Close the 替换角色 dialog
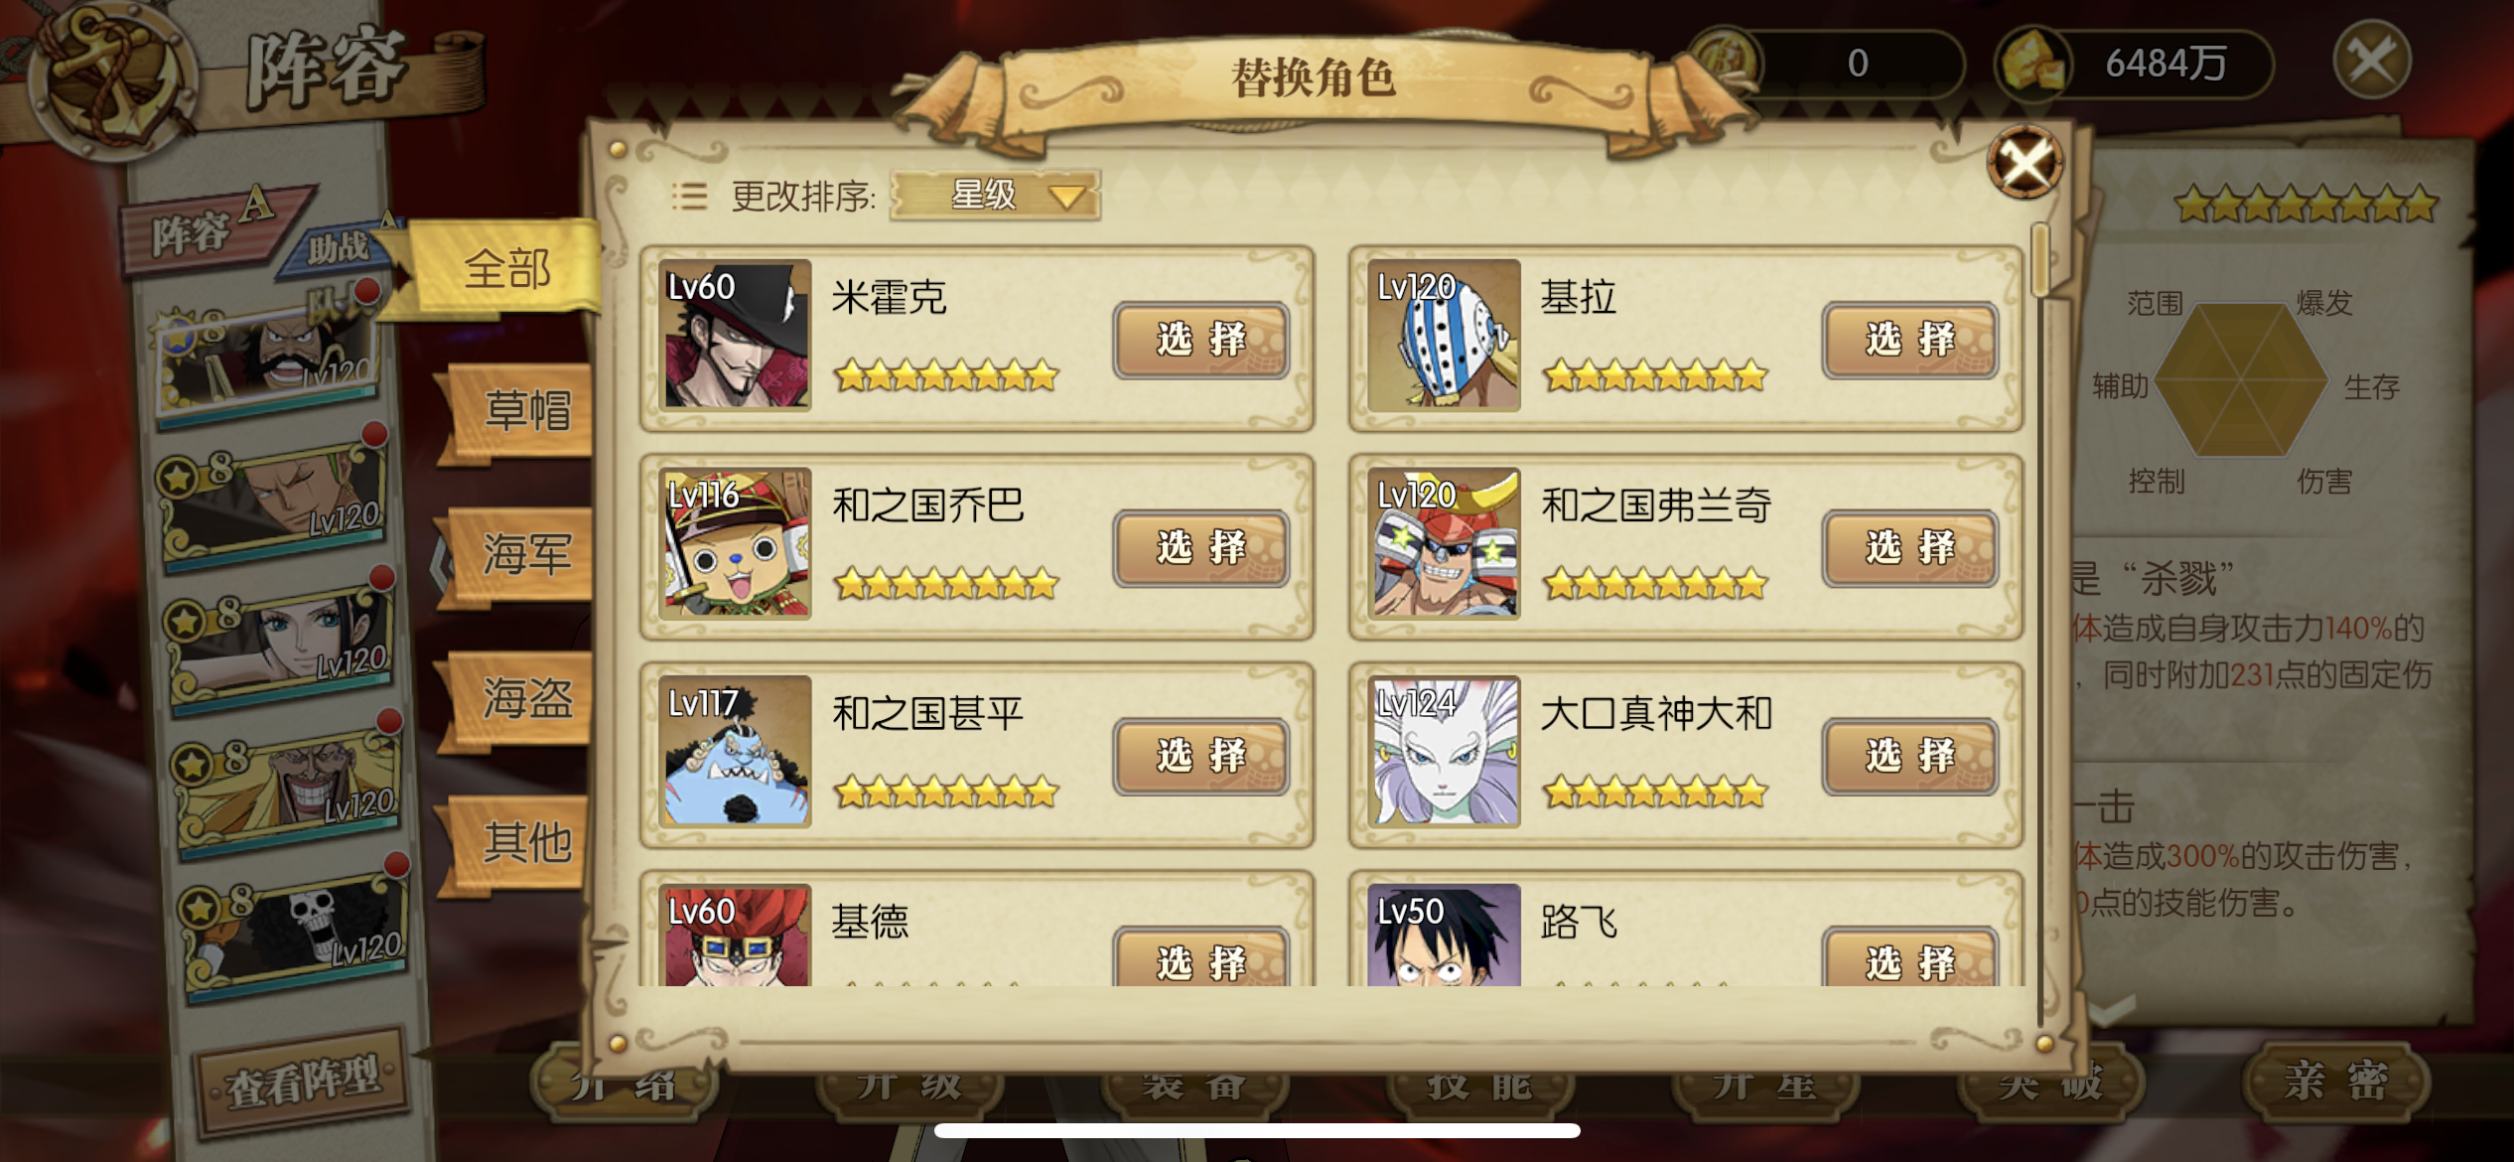Viewport: 2514px width, 1162px height. (x=2025, y=162)
